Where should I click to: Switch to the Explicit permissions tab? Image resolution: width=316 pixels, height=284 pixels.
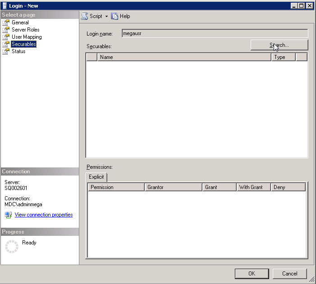tap(96, 177)
